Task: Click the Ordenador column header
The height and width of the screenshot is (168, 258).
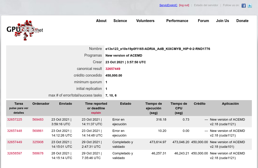Action: (41, 104)
